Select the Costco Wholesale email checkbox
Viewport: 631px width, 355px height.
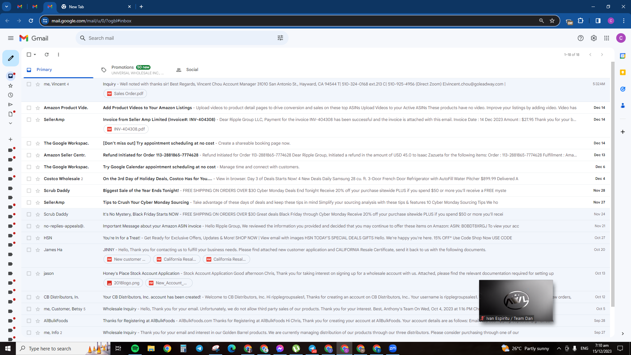(x=29, y=179)
